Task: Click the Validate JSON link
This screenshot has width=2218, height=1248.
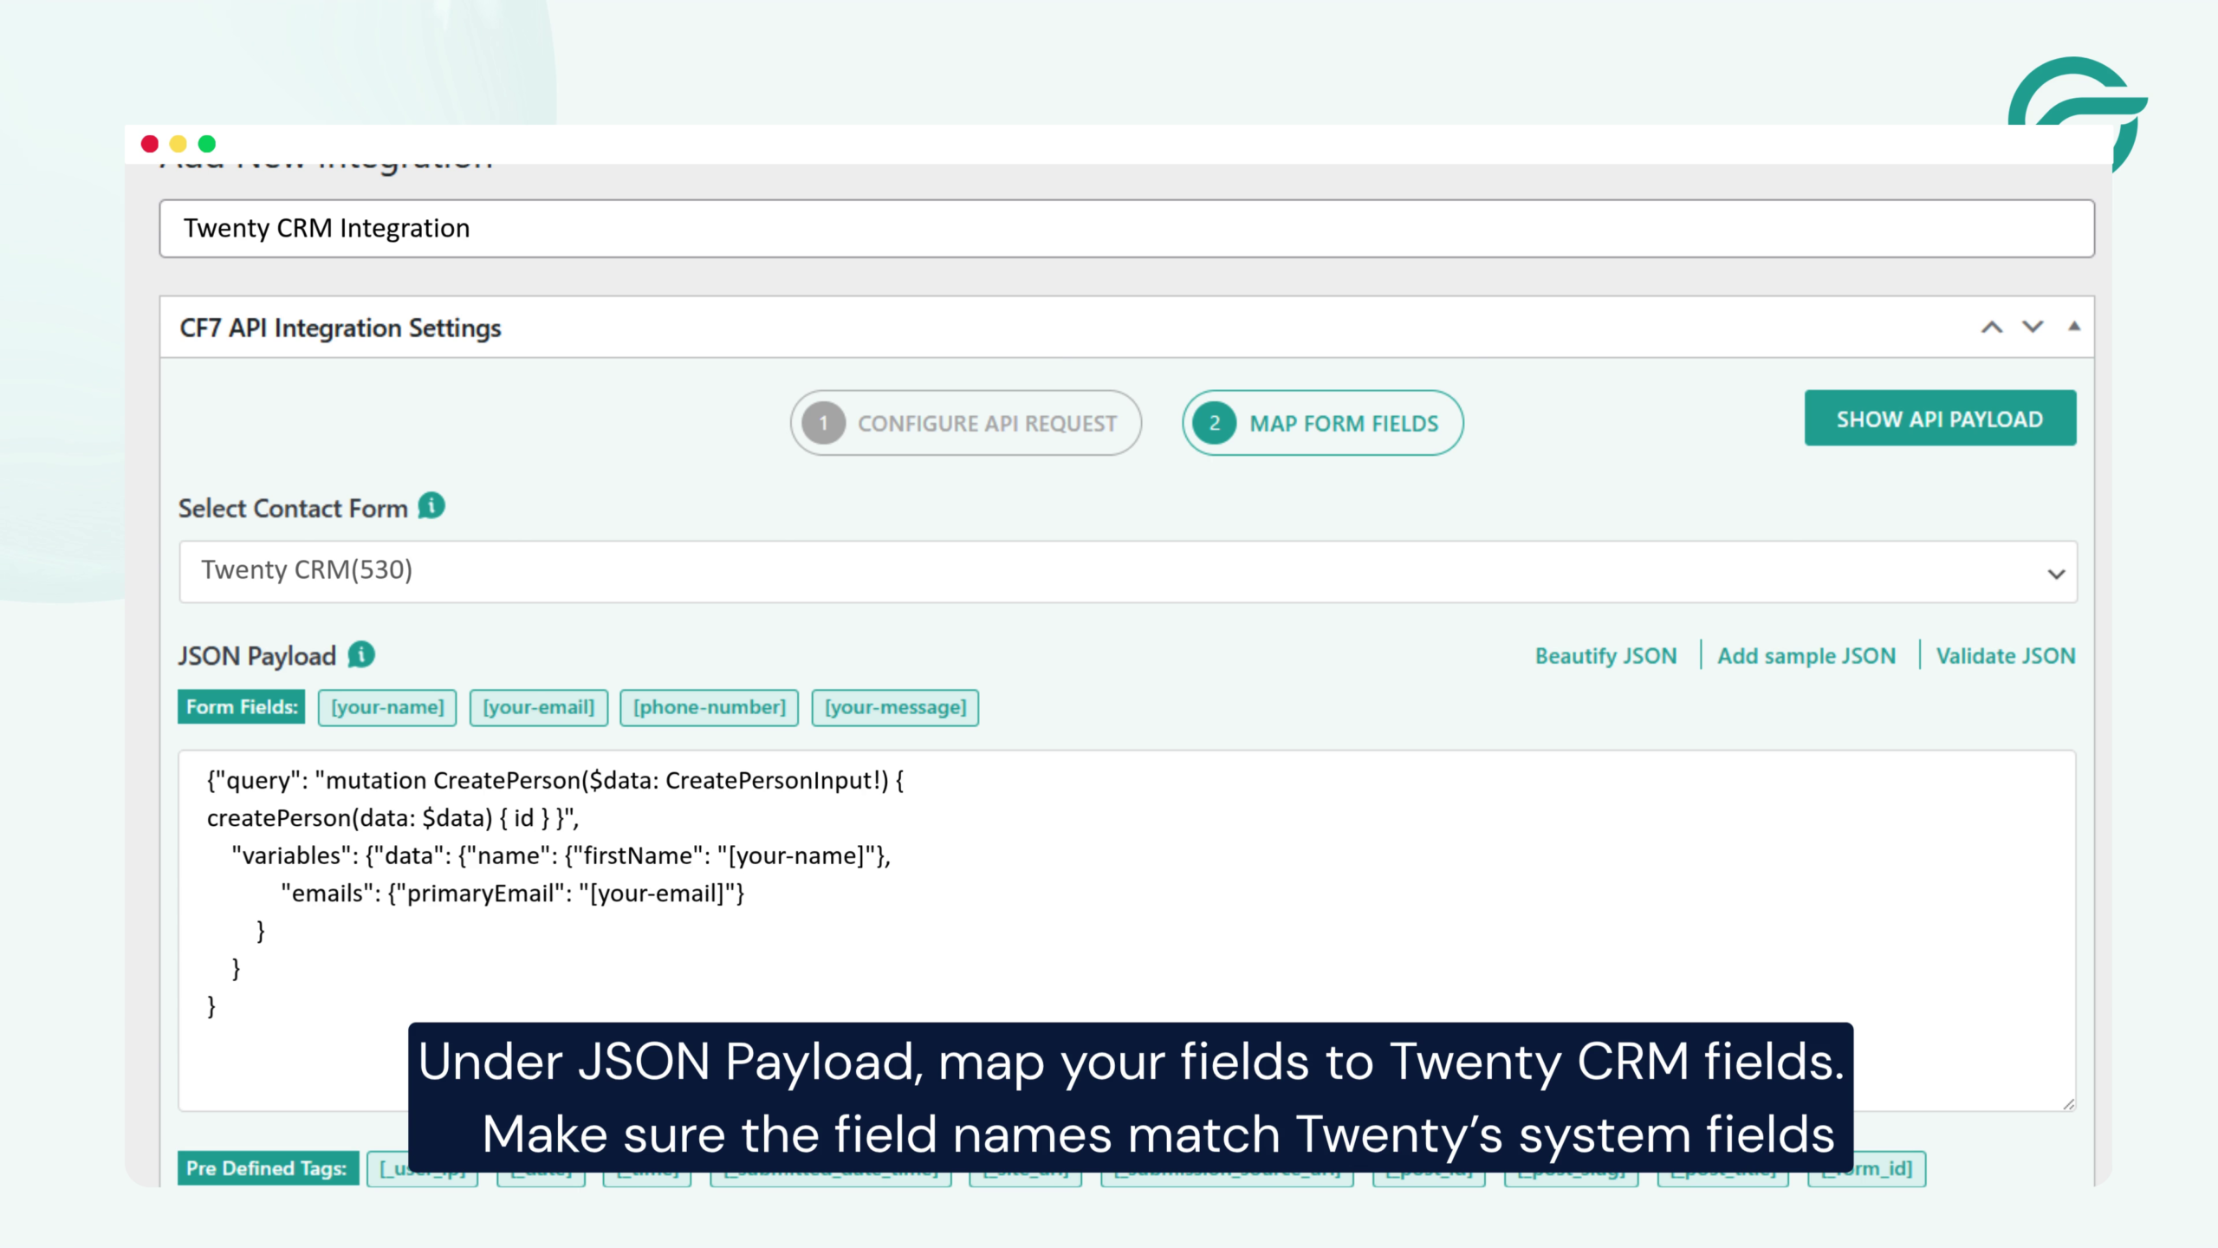Action: (2006, 656)
